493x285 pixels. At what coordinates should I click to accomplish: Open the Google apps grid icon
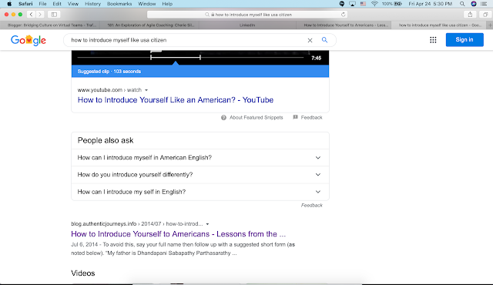433,40
